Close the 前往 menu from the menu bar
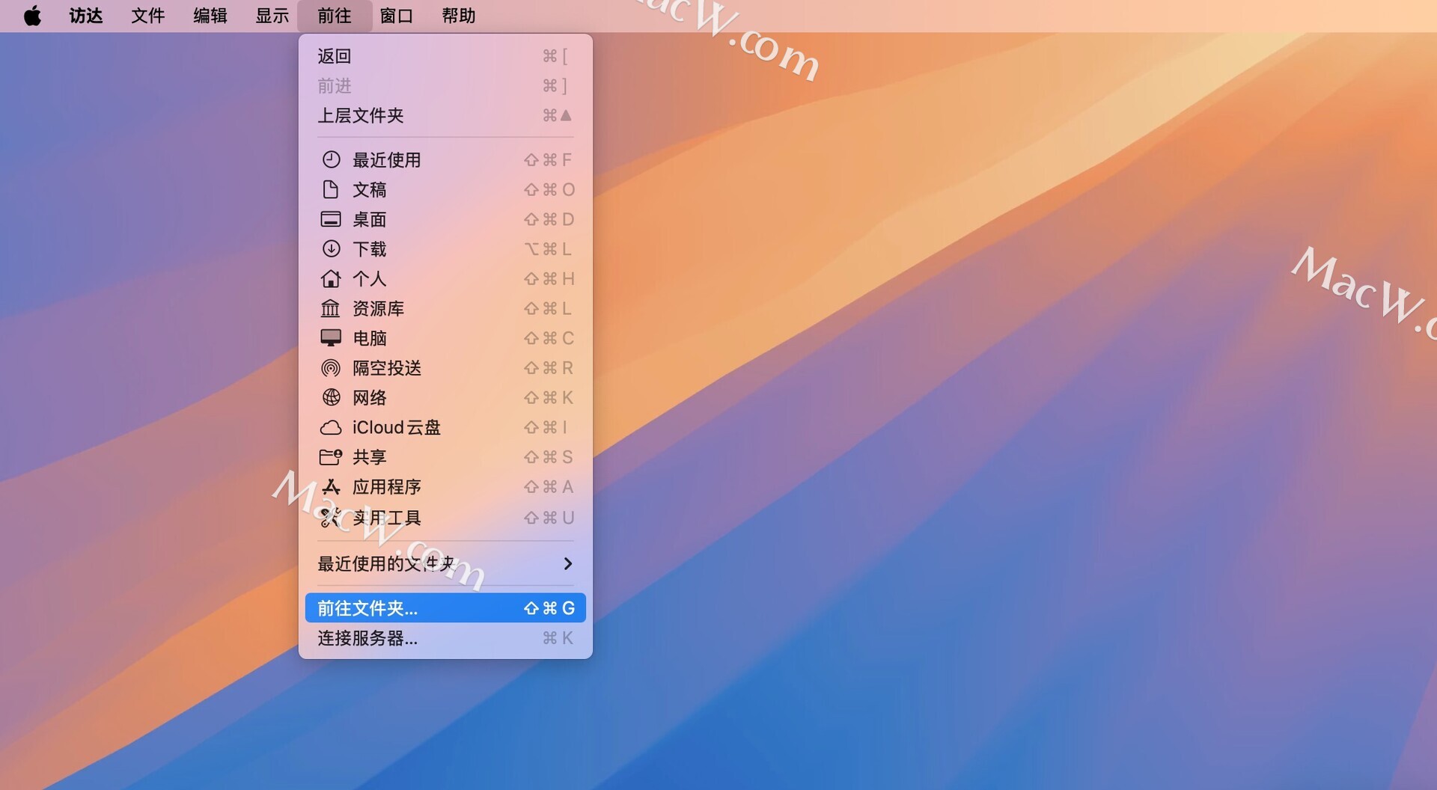1437x790 pixels. (334, 16)
